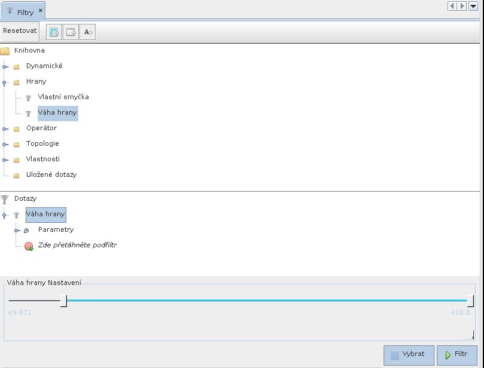
Task: Close the Filtry tab
Action: tap(41, 11)
